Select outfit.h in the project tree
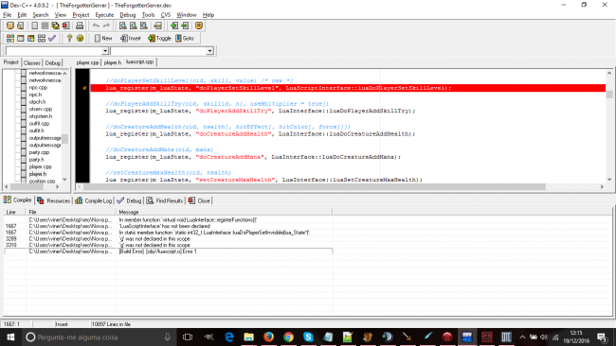616x346 pixels. click(37, 130)
